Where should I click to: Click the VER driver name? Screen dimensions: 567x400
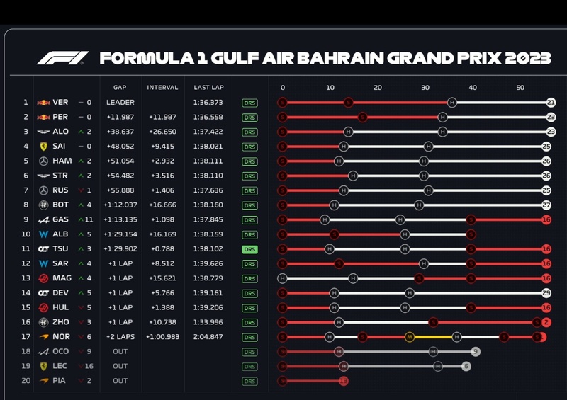tap(60, 103)
